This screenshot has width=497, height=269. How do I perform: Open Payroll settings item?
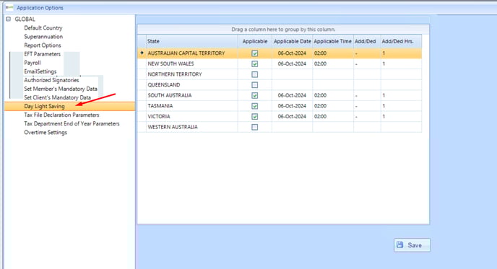coord(33,63)
